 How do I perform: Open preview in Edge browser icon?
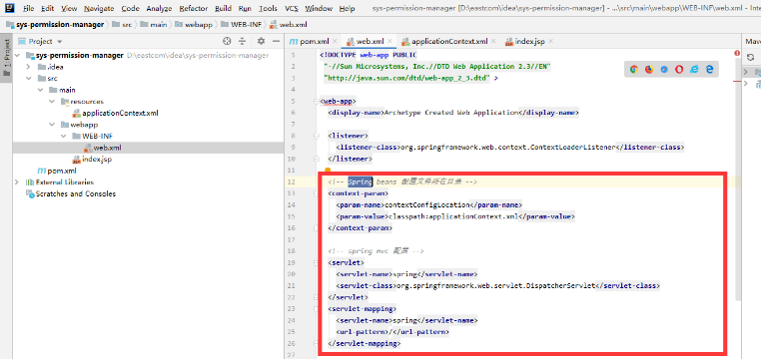pos(709,69)
